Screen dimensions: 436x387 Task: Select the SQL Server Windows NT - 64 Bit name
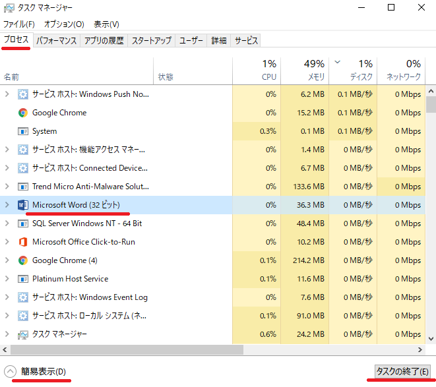(87, 223)
